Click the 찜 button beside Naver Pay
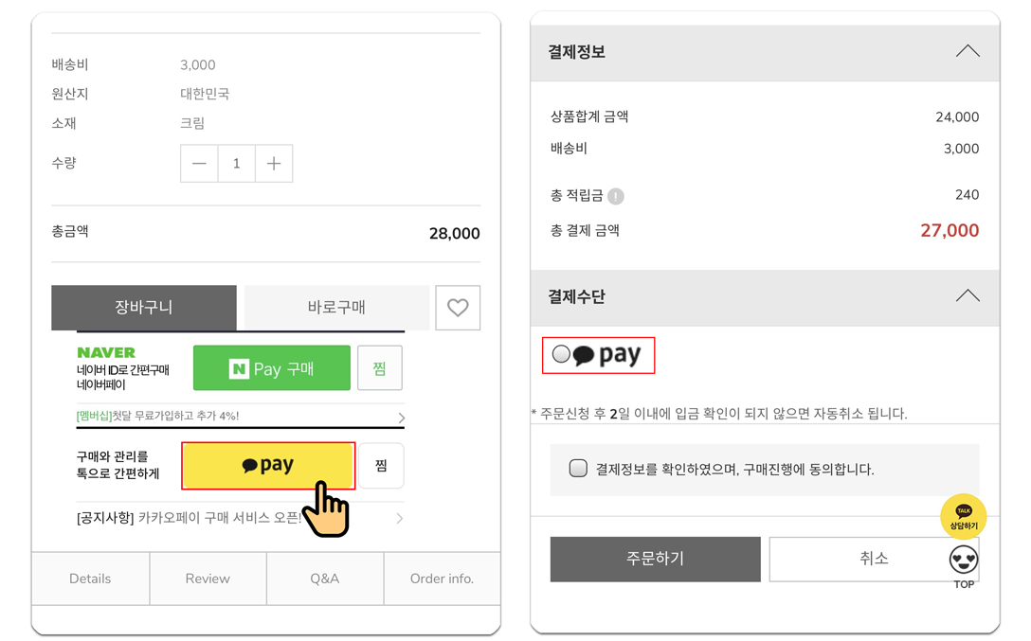Screen dimensions: 1031x641 point(379,367)
